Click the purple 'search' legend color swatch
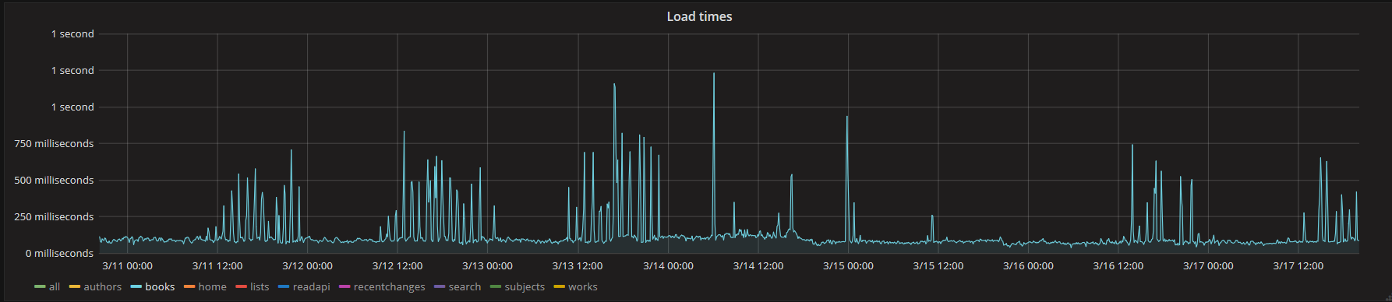The height and width of the screenshot is (302, 1392). [440, 287]
